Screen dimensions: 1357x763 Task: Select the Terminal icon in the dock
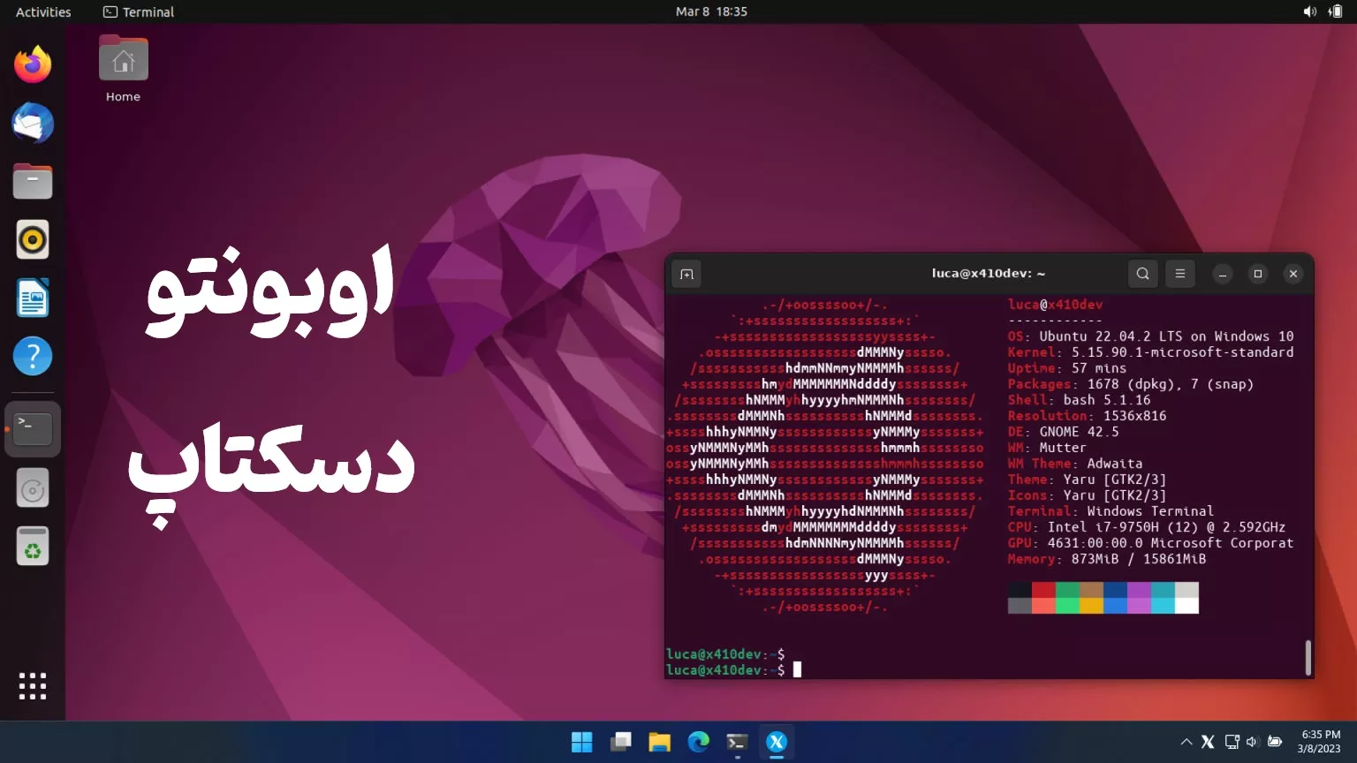tap(33, 428)
